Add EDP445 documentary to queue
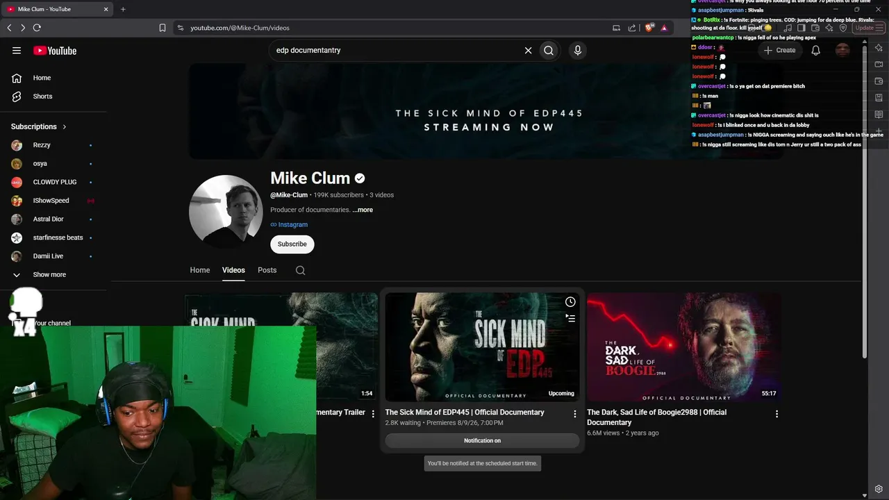Screen dimensions: 889x500 click(x=570, y=318)
